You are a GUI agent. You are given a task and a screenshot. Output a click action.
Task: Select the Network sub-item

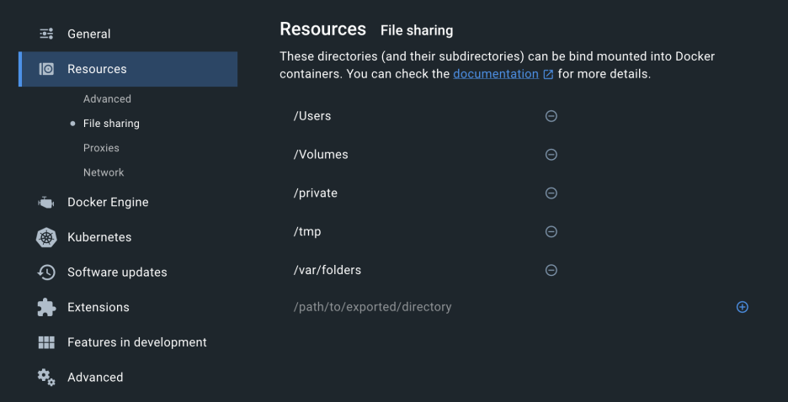(104, 172)
